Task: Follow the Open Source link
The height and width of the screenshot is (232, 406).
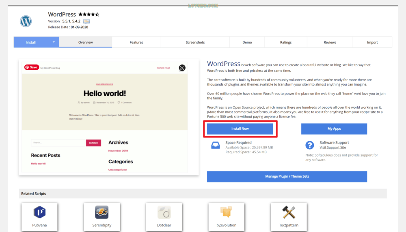Action: tap(242, 107)
